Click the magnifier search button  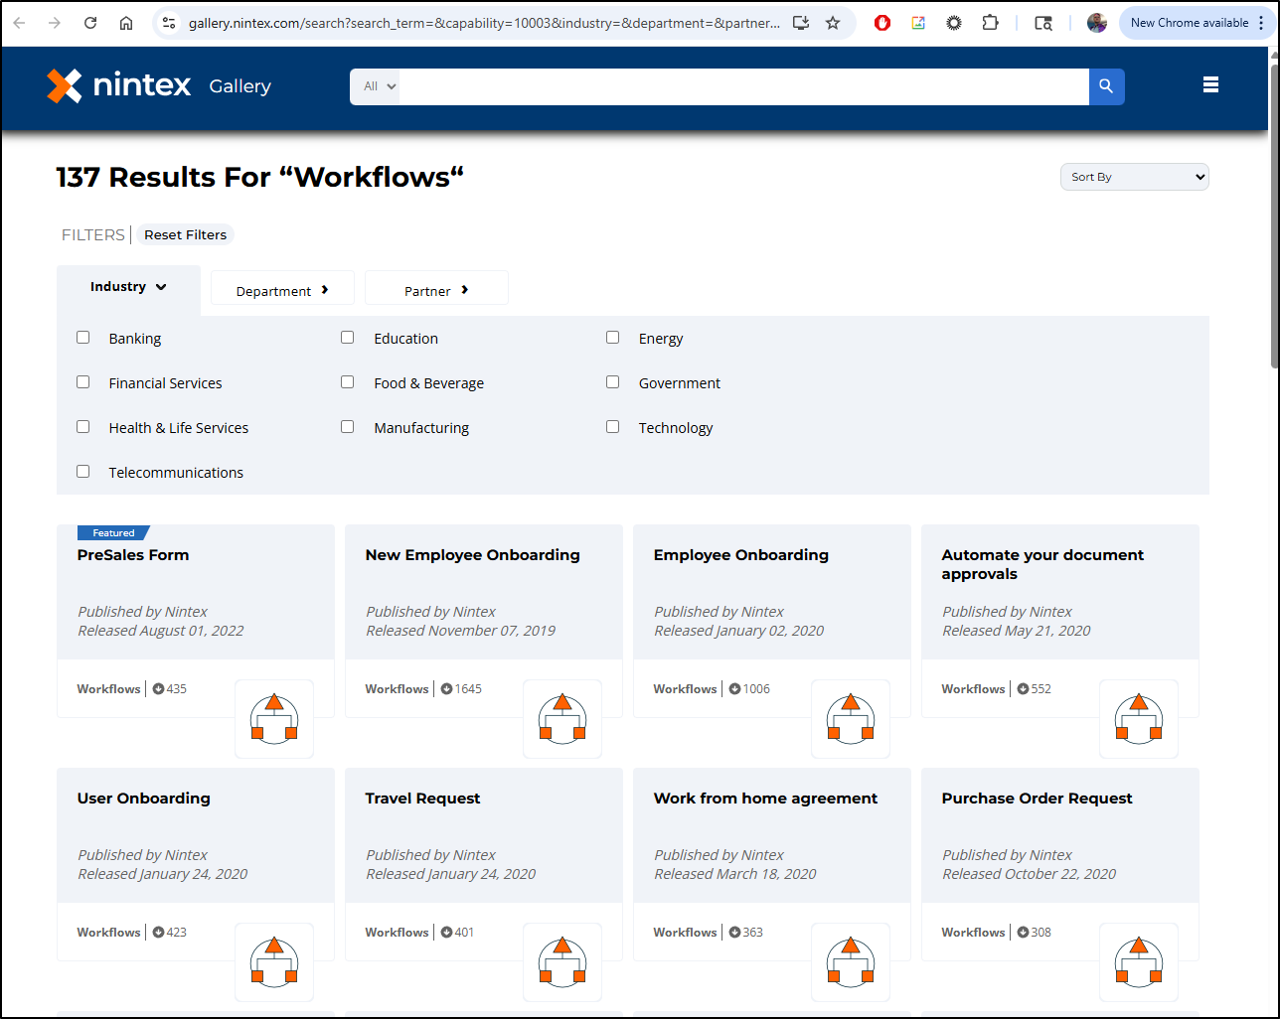1106,86
